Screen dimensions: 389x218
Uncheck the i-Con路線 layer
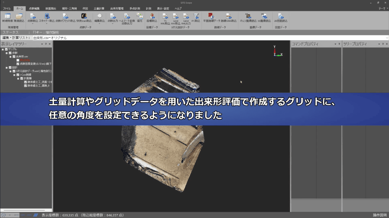coord(18,75)
